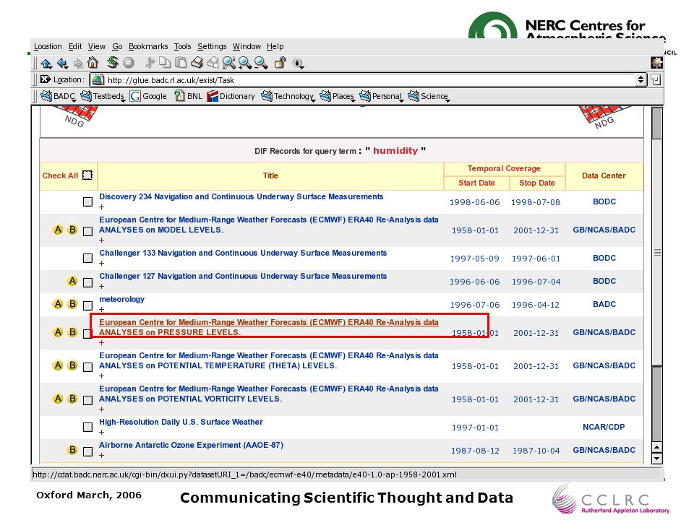Click the NCAR/CDP data center link
The width and height of the screenshot is (694, 520).
[604, 427]
